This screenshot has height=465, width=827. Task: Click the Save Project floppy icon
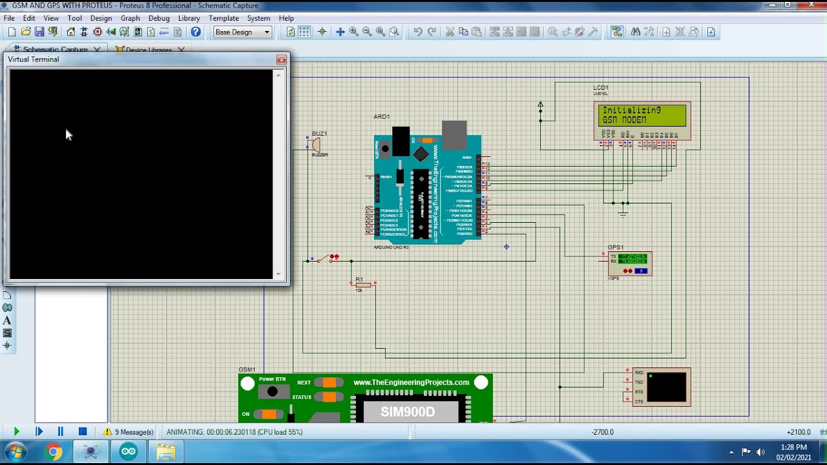39,32
